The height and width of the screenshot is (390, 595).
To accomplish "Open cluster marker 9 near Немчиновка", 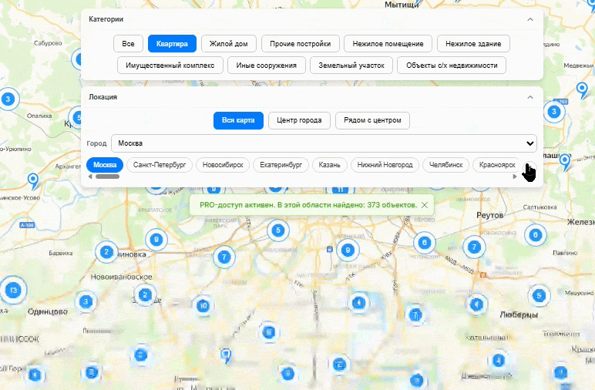I will [156, 240].
